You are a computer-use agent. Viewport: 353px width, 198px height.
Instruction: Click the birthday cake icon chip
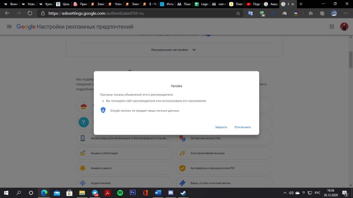[x=84, y=105]
